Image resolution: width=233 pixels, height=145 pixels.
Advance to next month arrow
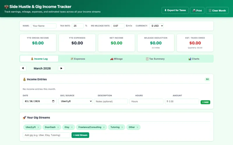(x=61, y=68)
